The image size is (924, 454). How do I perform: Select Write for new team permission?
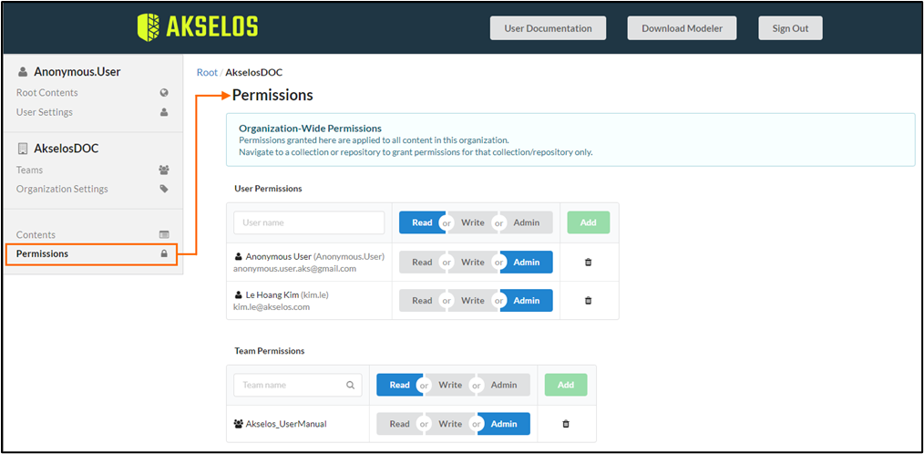point(450,385)
